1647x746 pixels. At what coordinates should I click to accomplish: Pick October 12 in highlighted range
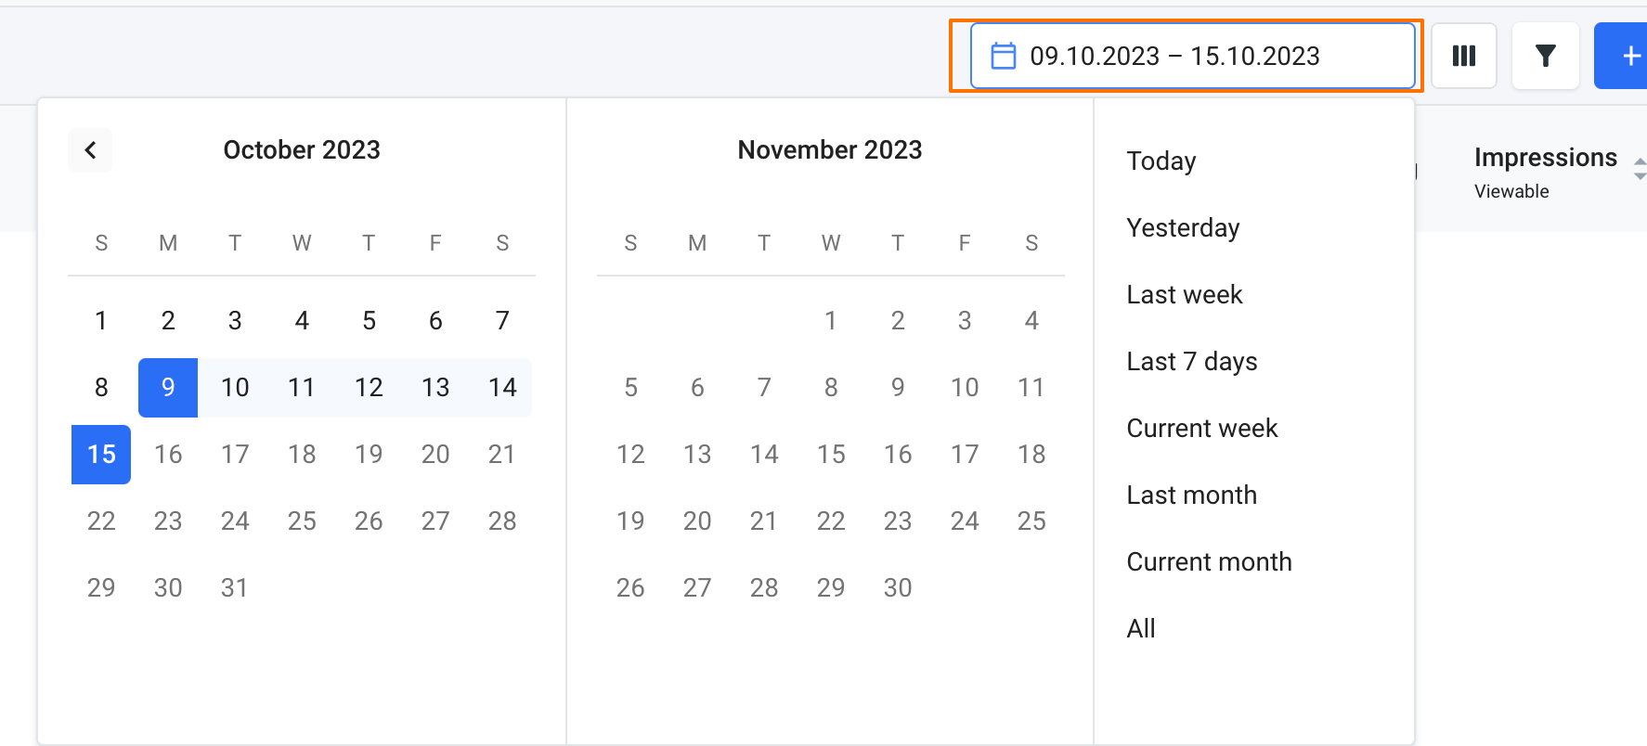point(369,388)
